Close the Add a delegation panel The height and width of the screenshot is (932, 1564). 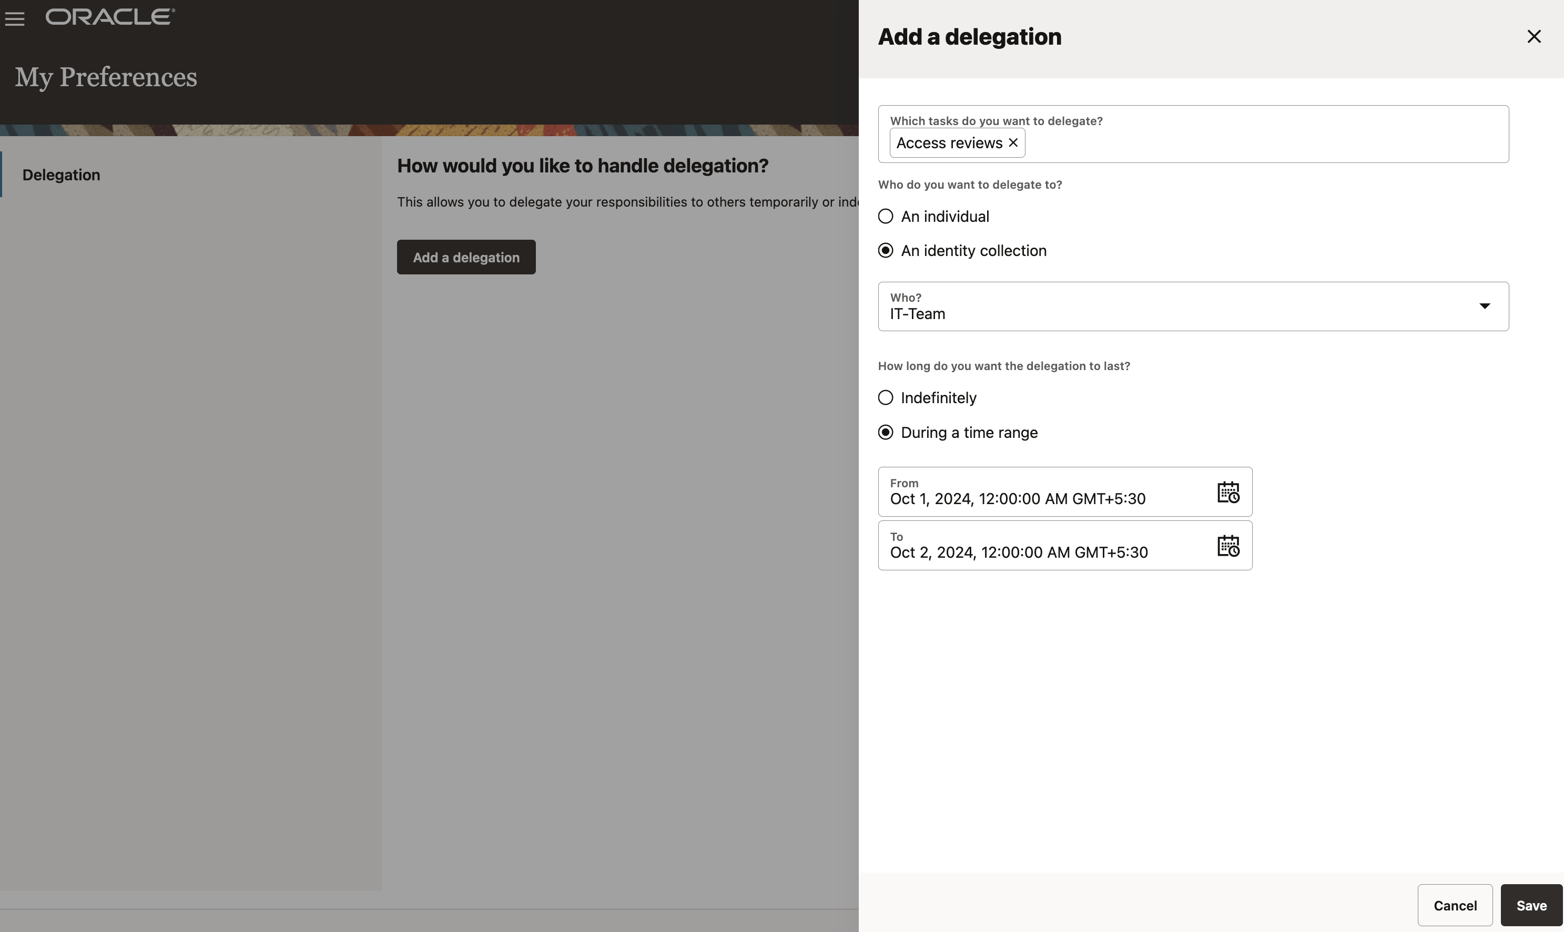pyautogui.click(x=1533, y=36)
